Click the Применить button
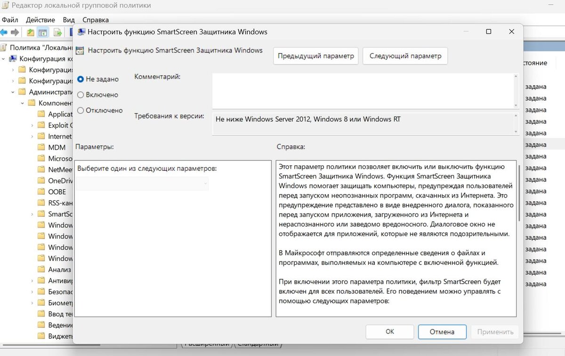The height and width of the screenshot is (356, 565). click(495, 332)
